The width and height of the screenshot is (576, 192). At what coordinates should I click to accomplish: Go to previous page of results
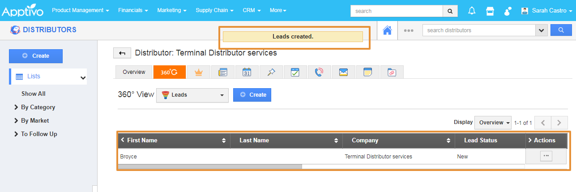point(543,123)
